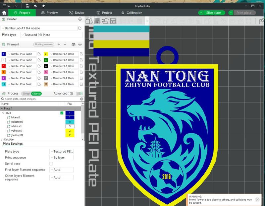Edit preset for filament 11

click(39, 84)
